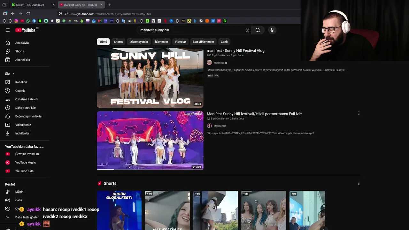Reload the page in the browser

28,14
